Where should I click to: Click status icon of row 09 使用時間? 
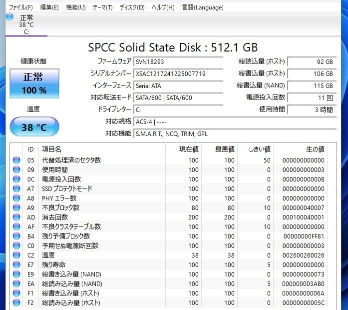click(x=16, y=169)
